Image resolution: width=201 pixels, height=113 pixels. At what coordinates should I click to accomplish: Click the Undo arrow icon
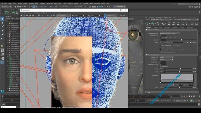pos(23,6)
